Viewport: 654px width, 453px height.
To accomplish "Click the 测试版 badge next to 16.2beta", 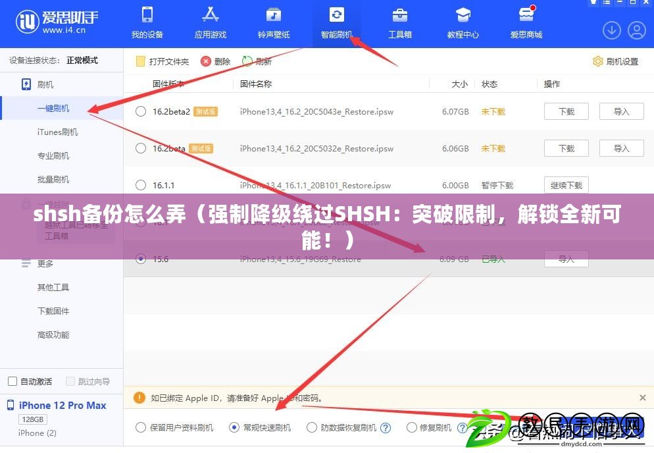I will tap(201, 148).
